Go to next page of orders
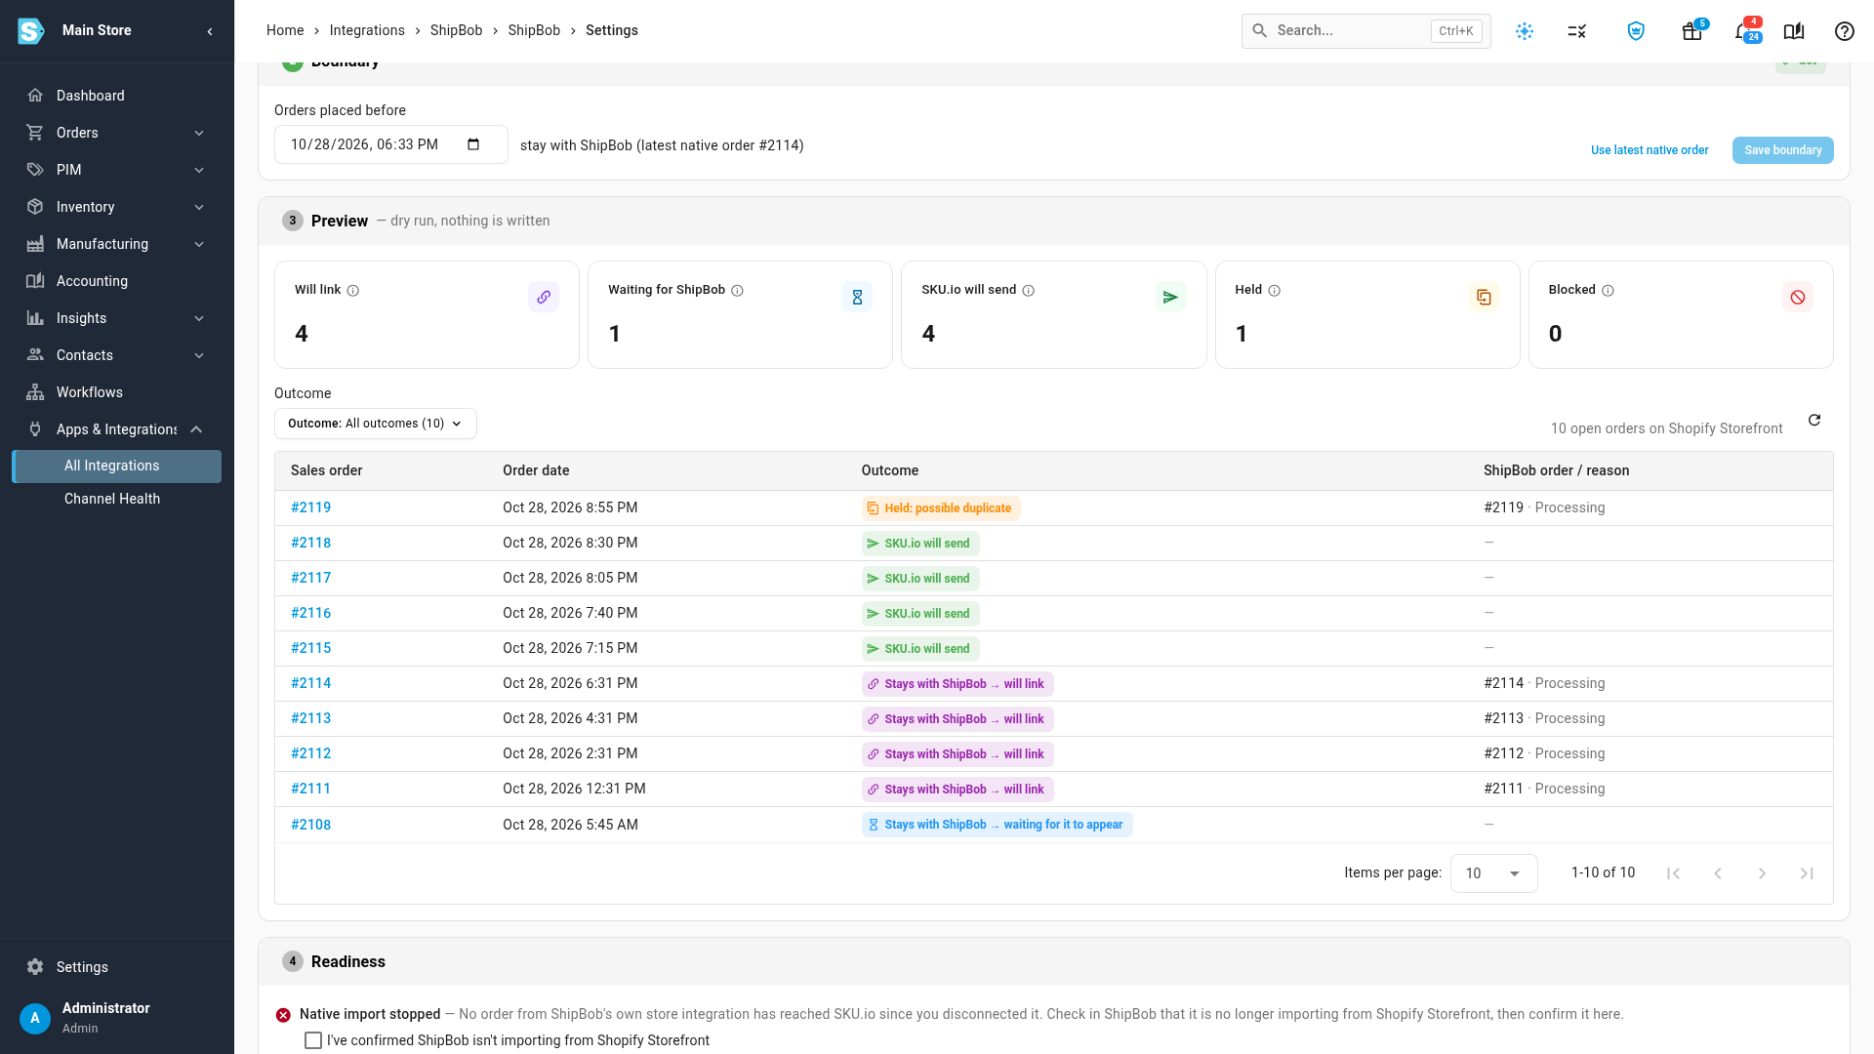 click(1762, 873)
